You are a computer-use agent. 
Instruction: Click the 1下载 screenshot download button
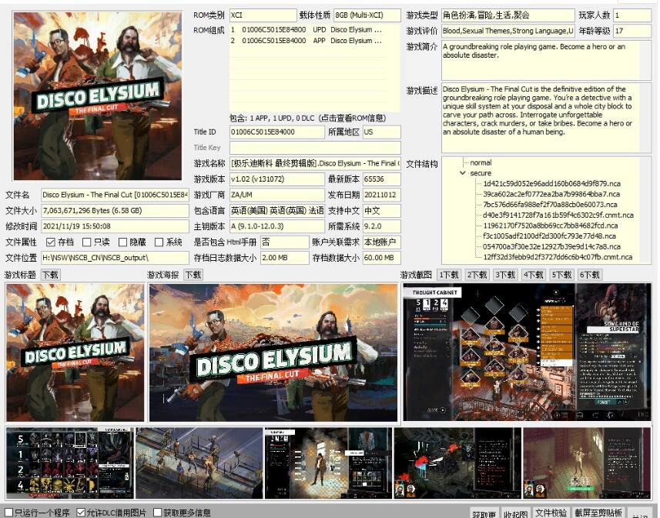click(x=449, y=275)
